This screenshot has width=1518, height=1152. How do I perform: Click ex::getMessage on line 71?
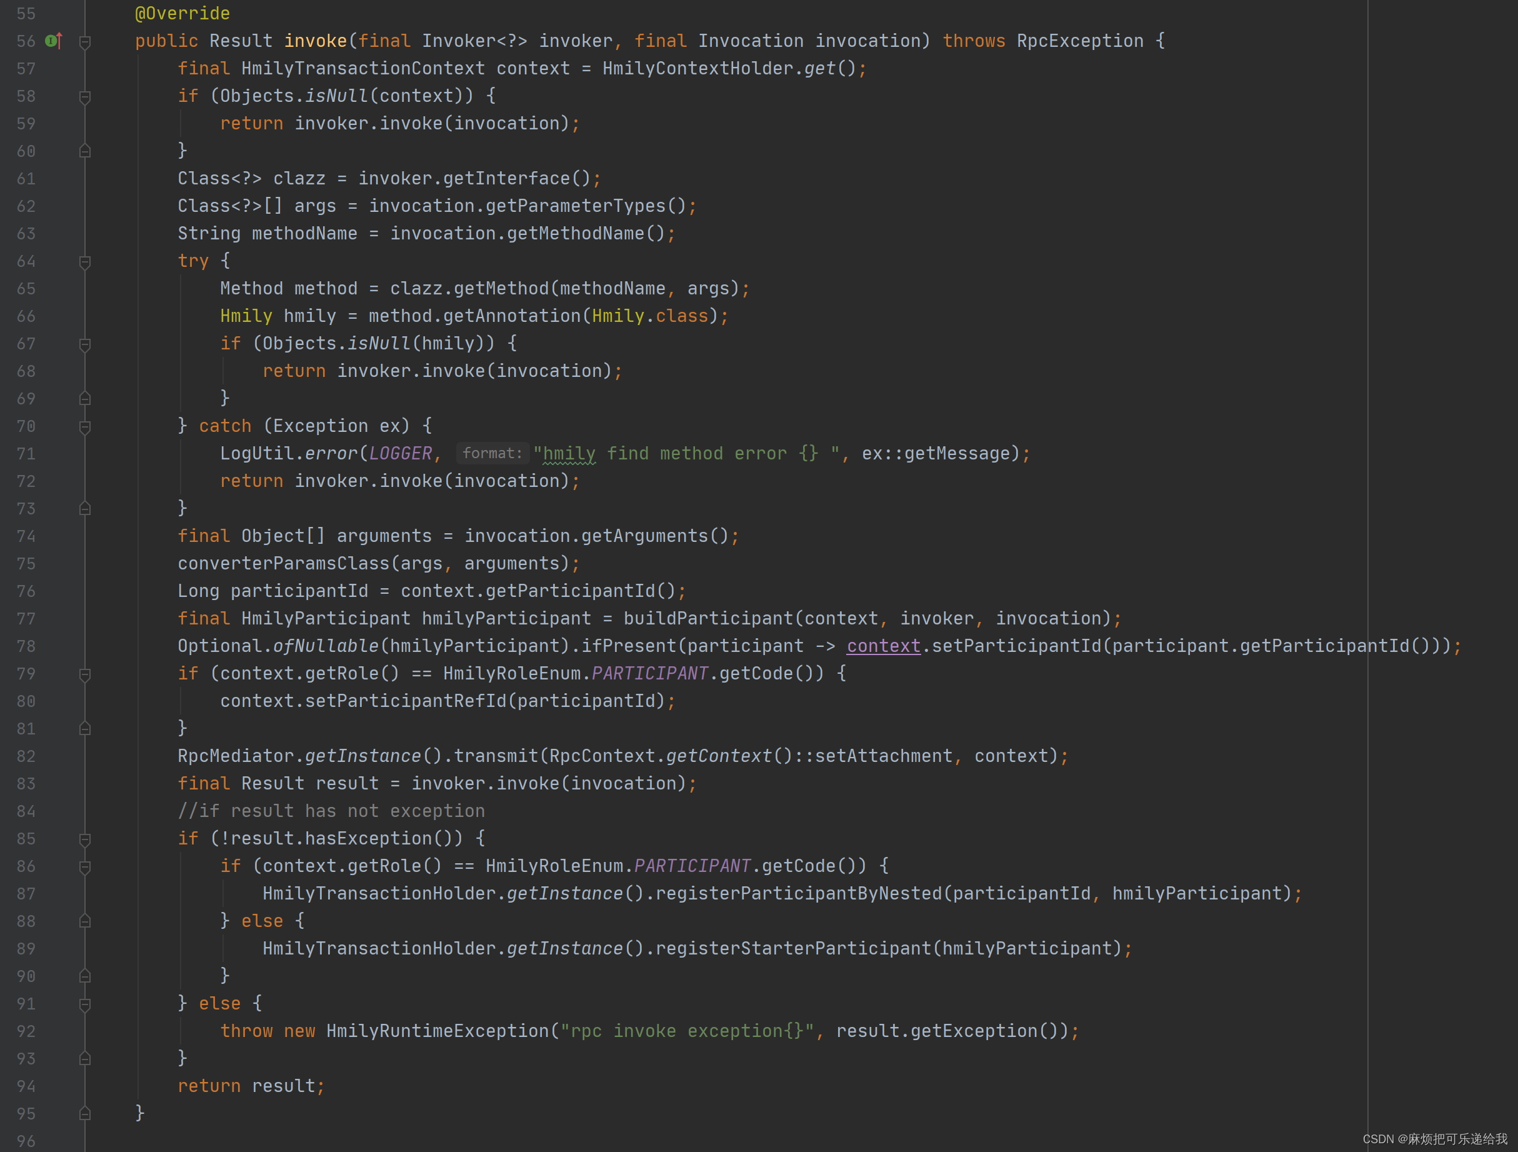pos(936,453)
